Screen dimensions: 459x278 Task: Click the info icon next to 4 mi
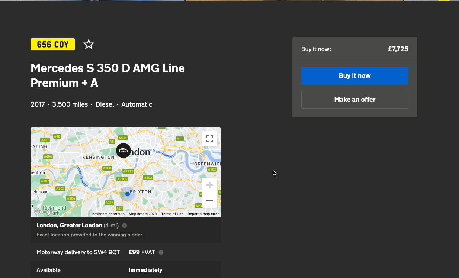(125, 226)
